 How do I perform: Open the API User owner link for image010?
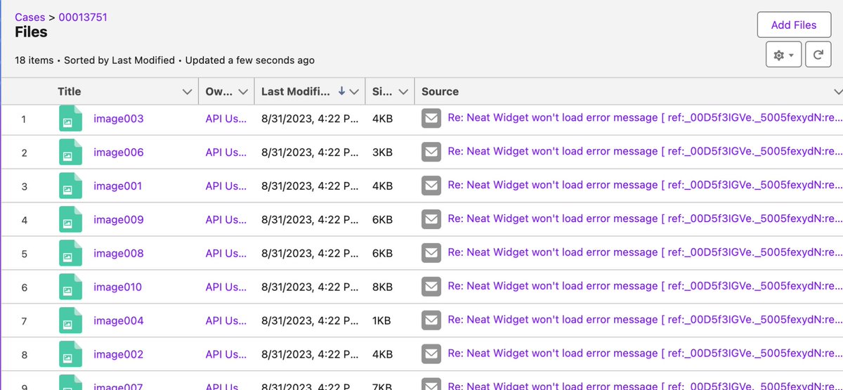coord(226,287)
